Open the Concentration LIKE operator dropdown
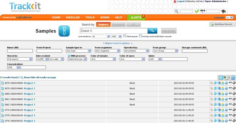Viewport: 236px width, 123px height. [x=13, y=67]
